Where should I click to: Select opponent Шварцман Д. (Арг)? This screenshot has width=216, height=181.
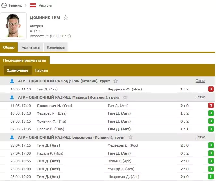coord(123,177)
